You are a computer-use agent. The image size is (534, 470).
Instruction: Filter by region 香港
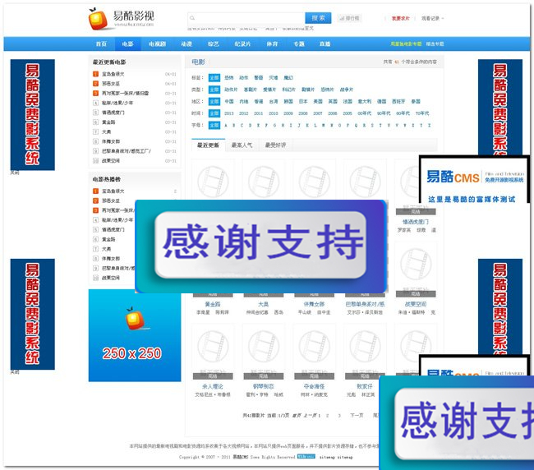tap(259, 102)
